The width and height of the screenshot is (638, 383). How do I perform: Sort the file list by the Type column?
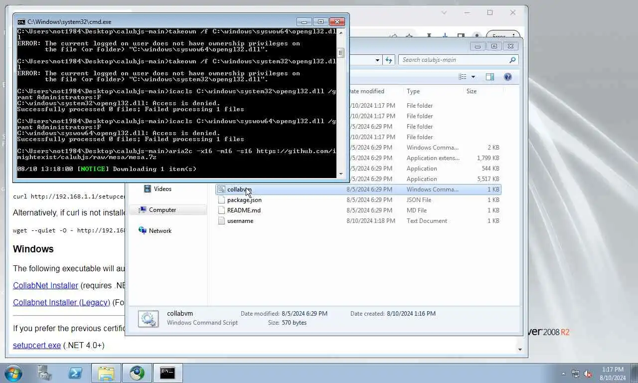[433, 91]
